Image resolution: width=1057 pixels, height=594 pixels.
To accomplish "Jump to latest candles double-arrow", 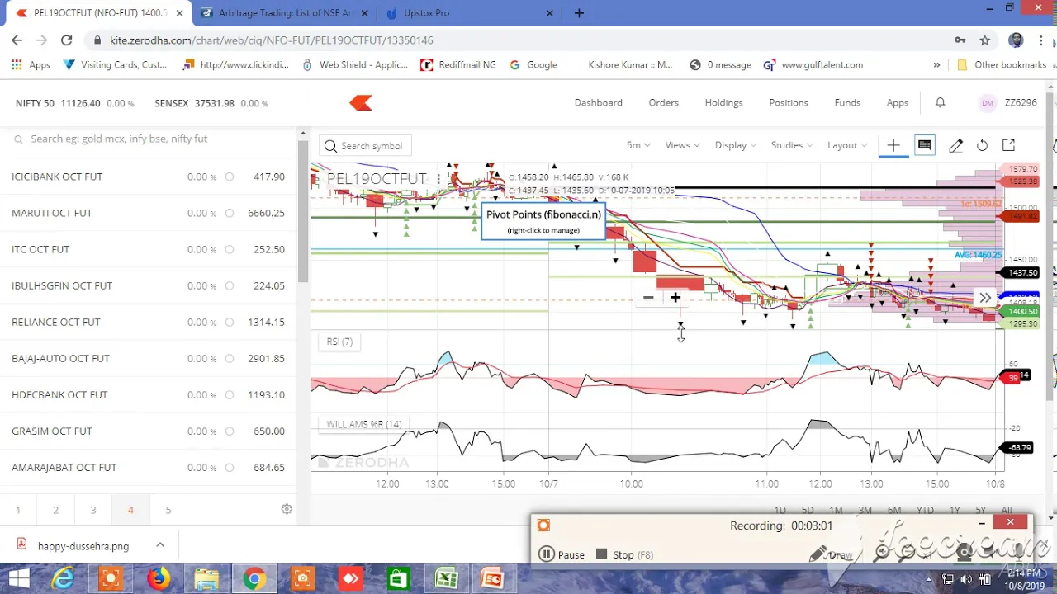I will [x=985, y=298].
